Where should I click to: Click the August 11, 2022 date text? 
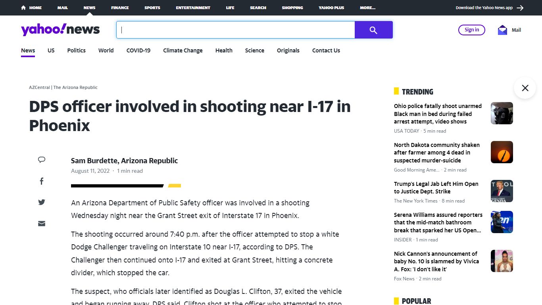point(90,171)
